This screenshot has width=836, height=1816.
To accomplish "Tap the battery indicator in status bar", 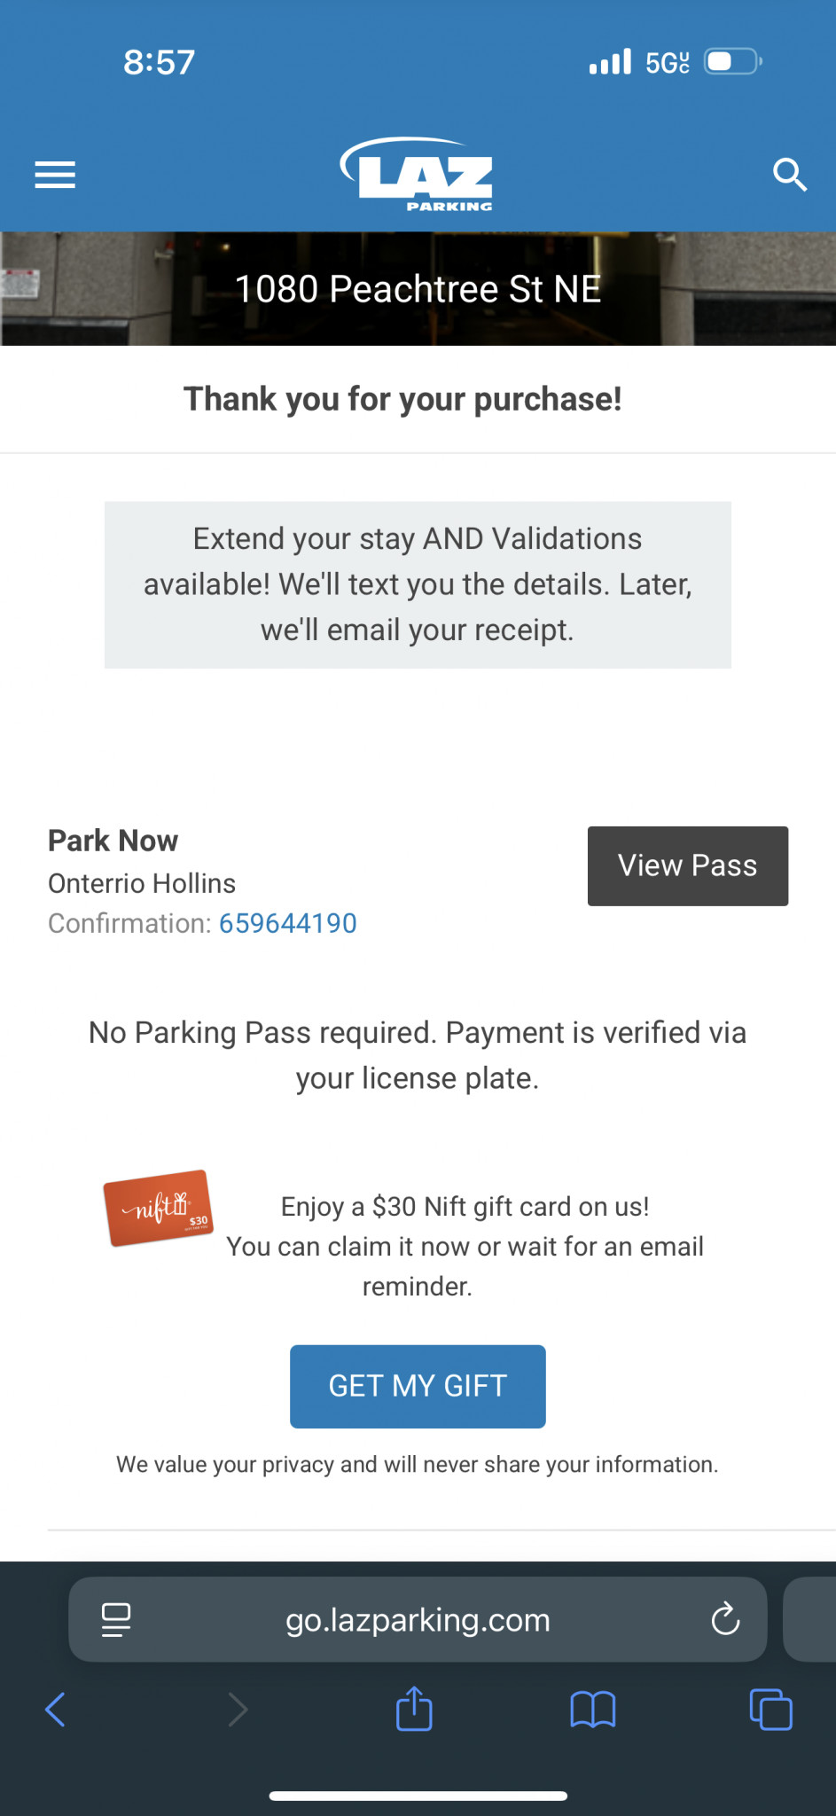I will pos(732,62).
